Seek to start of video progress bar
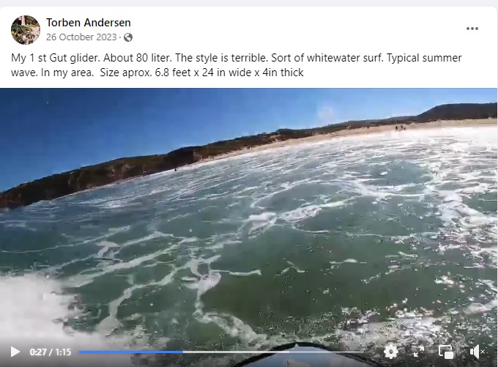 [x=80, y=352]
